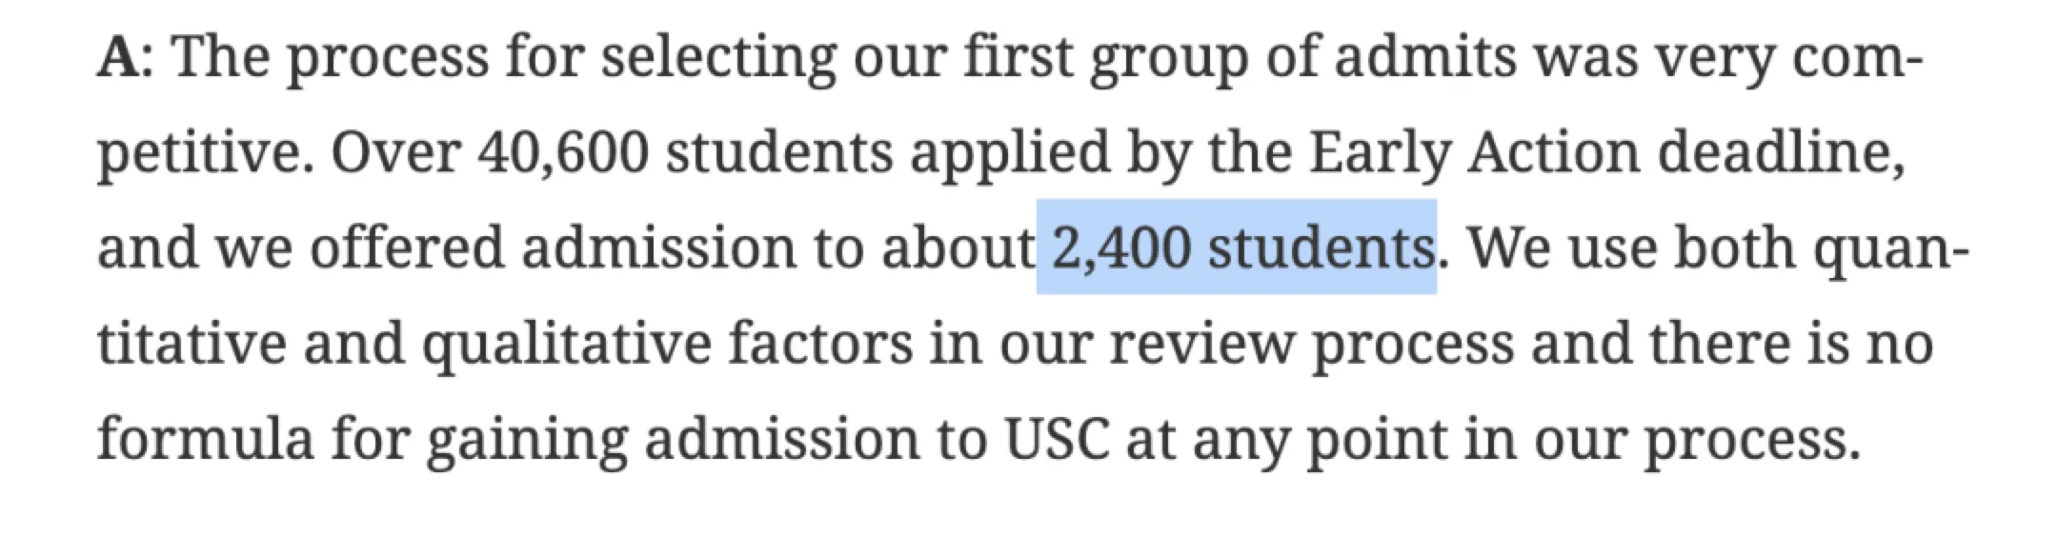Click the word 'group'
This screenshot has height=556, width=2058.
point(1169,57)
